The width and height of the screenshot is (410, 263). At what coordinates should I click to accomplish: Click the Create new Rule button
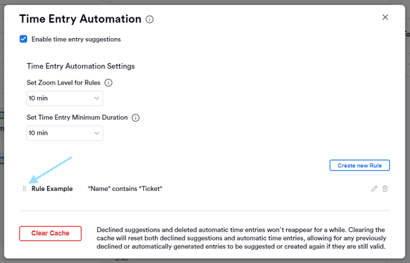tap(360, 165)
